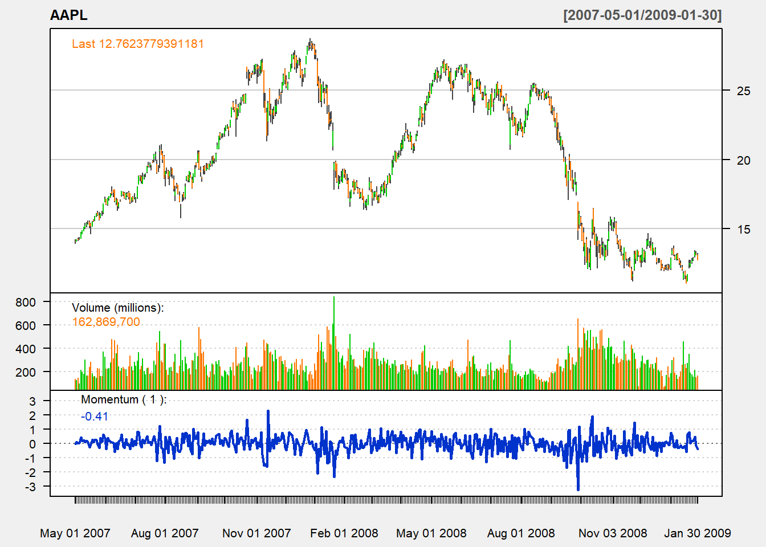Click the 'Last 12.7623779391181' price label
This screenshot has width=766, height=547.
[138, 44]
